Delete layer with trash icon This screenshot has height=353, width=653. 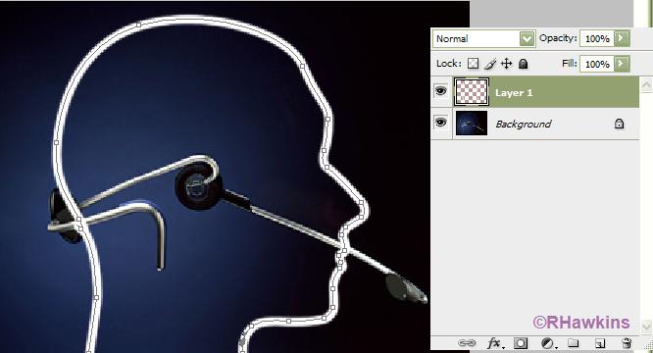coord(626,343)
